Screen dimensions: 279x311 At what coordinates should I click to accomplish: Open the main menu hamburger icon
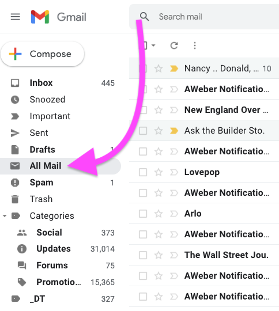click(16, 17)
